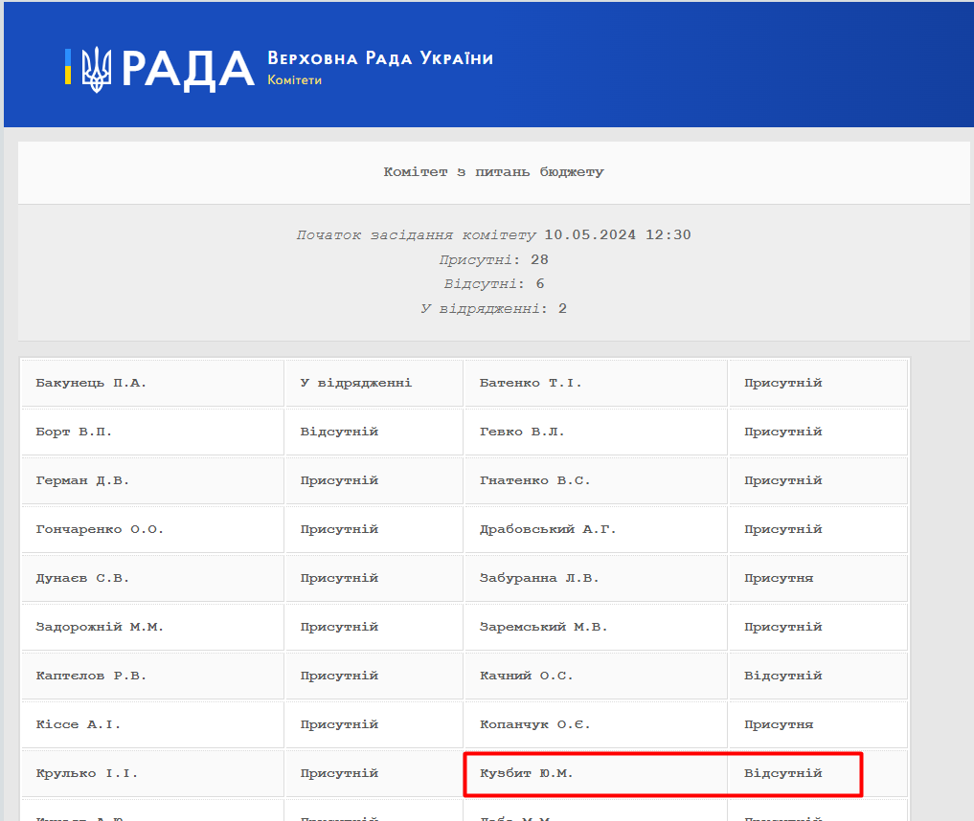Open the Верховна Рада України heading link
This screenshot has height=821, width=974.
380,58
